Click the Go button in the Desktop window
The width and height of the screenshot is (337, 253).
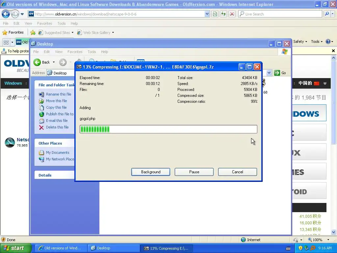coord(280,73)
